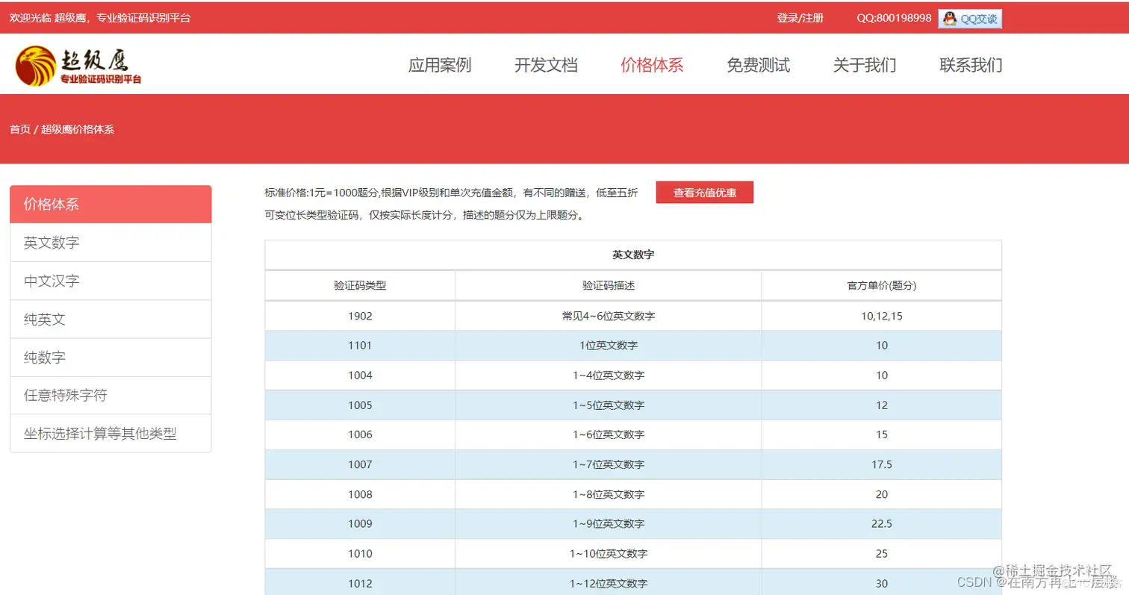
Task: Select the 价格体系 sidebar header
Action: click(111, 204)
